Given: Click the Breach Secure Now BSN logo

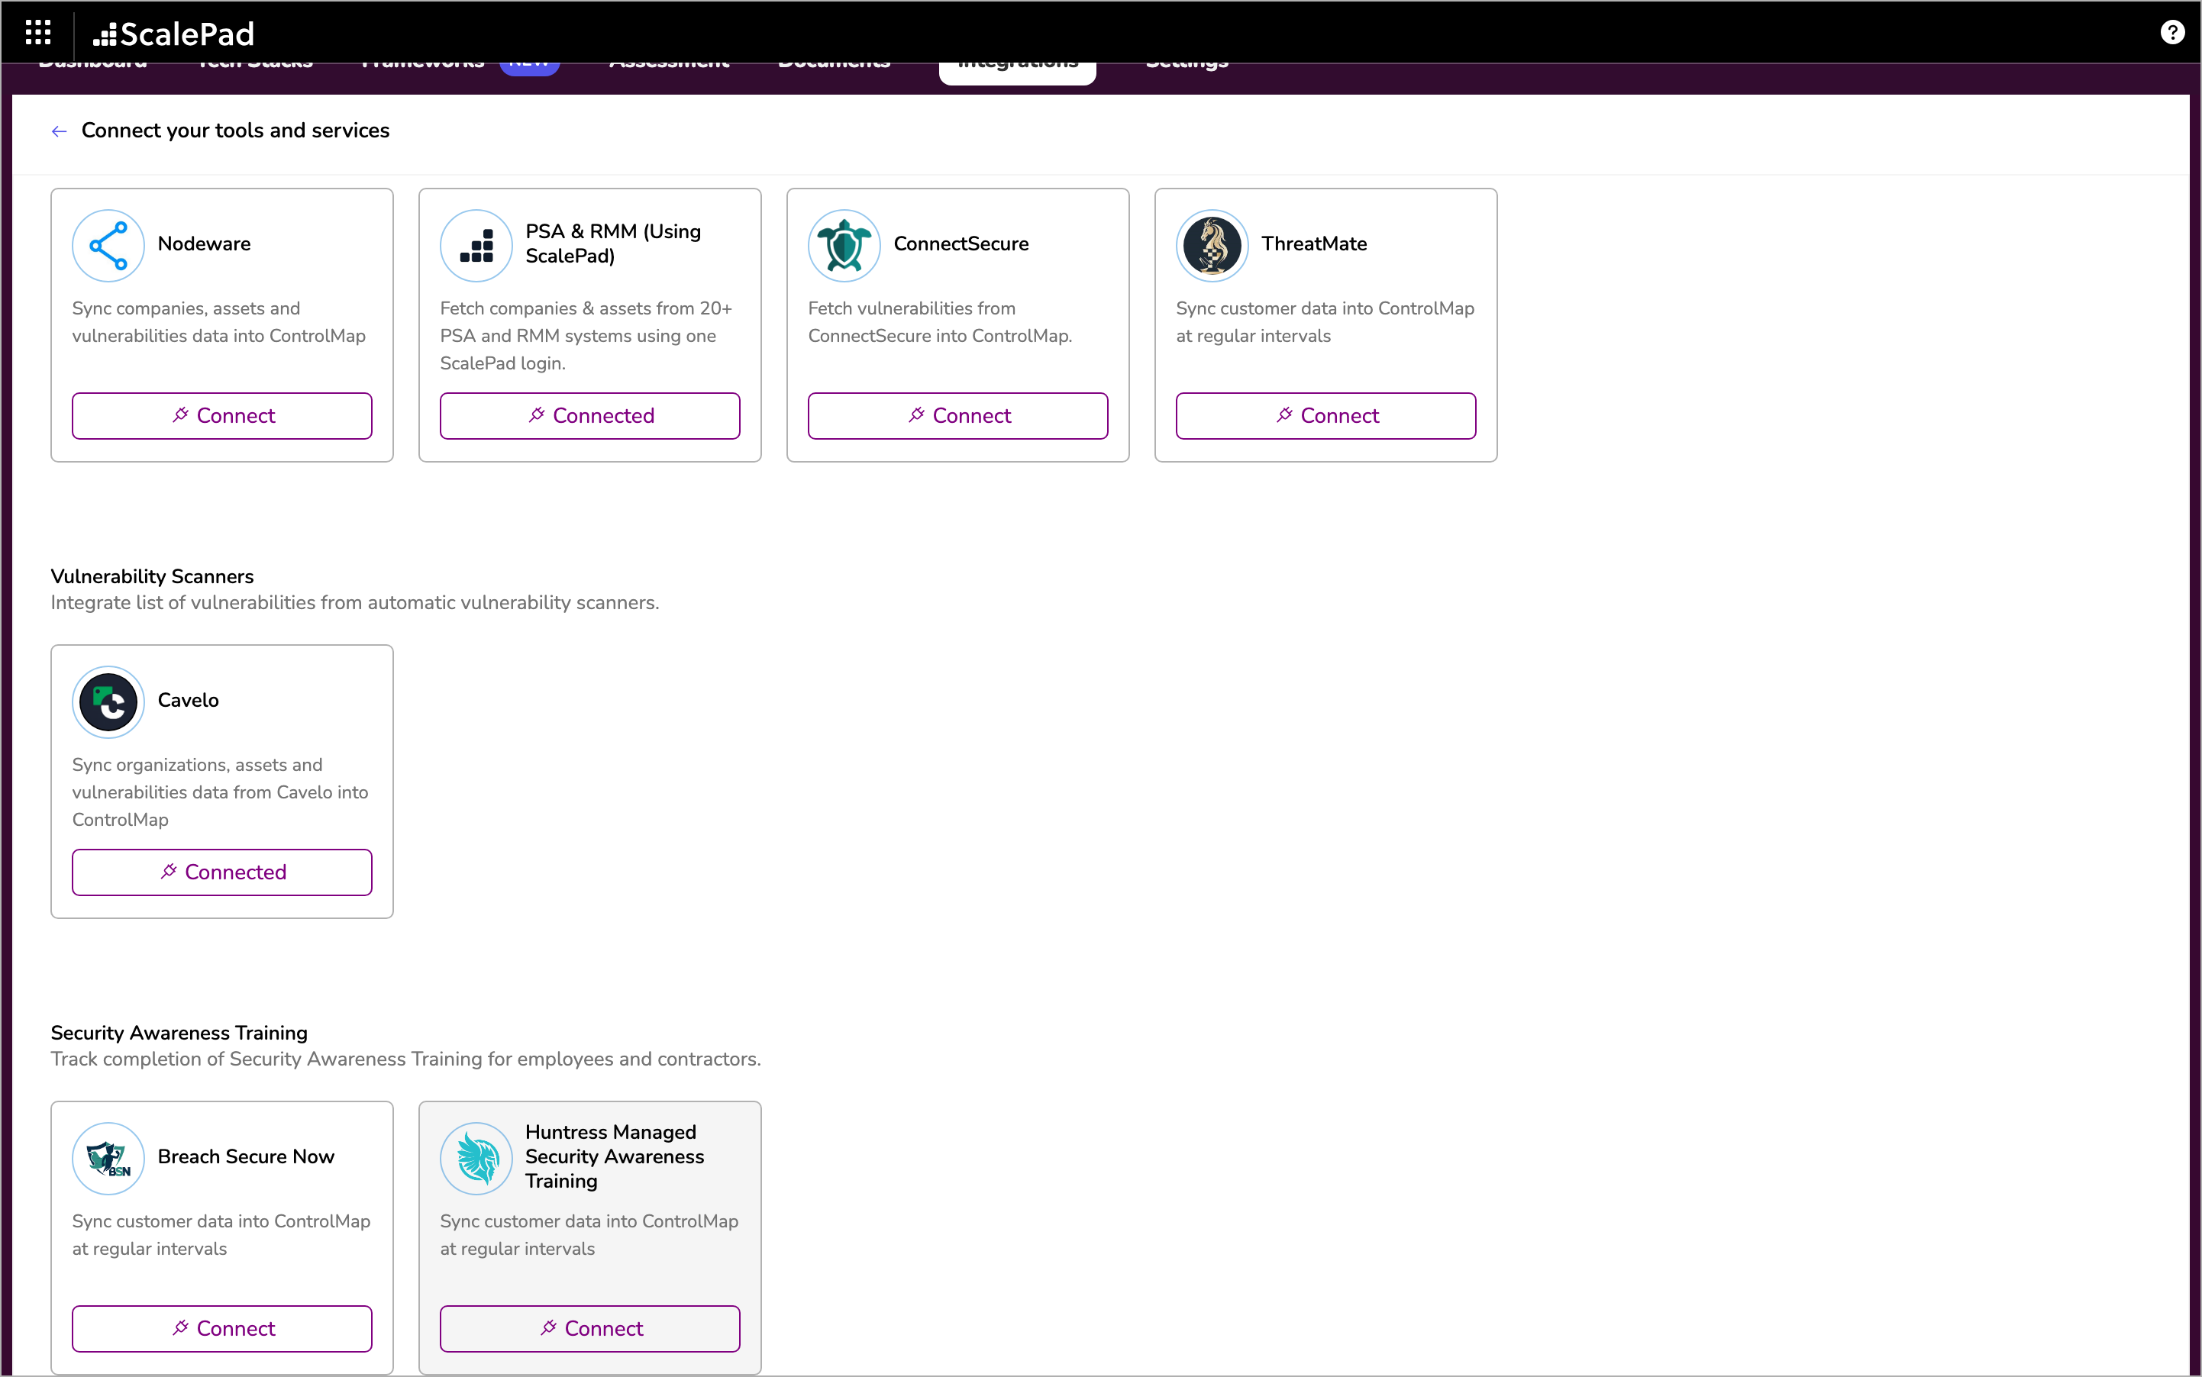Looking at the screenshot, I should 108,1157.
